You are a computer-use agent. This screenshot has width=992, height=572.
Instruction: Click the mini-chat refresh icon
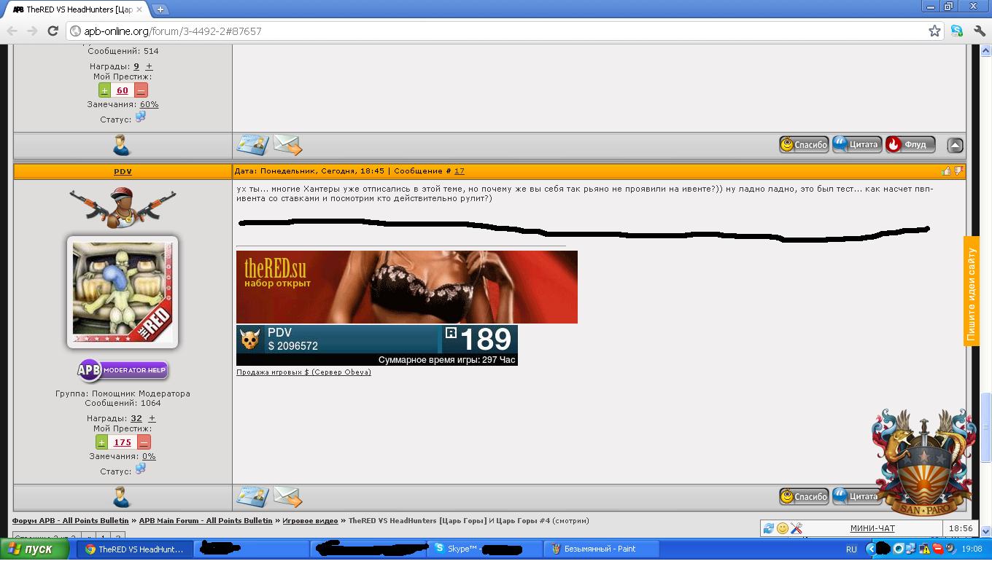tap(769, 528)
